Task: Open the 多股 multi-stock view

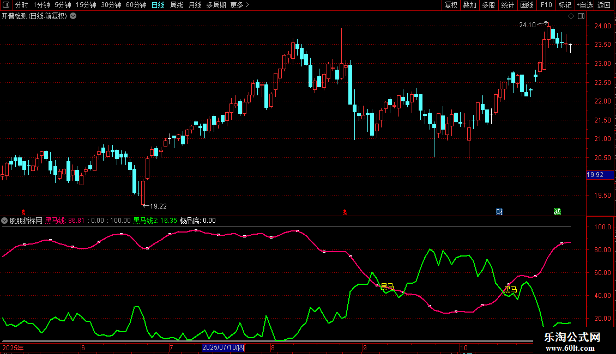Action: [x=489, y=5]
